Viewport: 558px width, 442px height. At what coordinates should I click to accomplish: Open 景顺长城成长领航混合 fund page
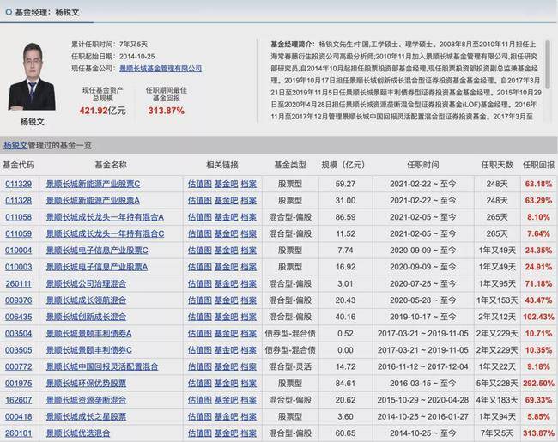click(x=86, y=300)
